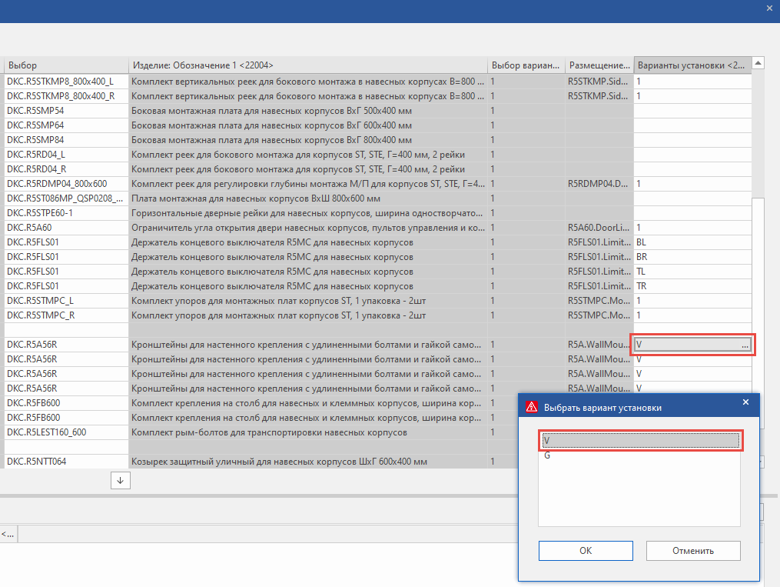The width and height of the screenshot is (780, 587).
Task: Click the '<...' button at the bottom left
Action: pyautogui.click(x=8, y=535)
